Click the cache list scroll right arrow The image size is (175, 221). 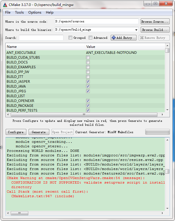(163, 114)
